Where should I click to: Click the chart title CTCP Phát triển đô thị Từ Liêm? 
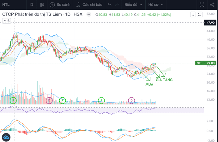click(32, 14)
